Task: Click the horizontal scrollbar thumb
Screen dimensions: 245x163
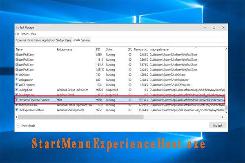Action: [x=81, y=117]
